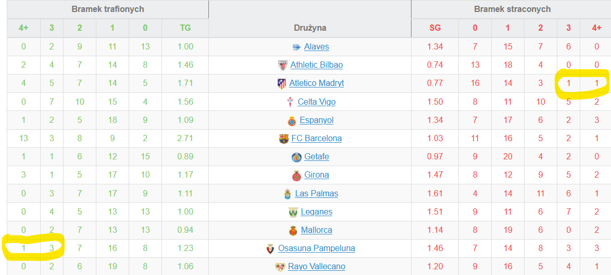The width and height of the screenshot is (611, 275).
Task: Click the Las Palmas crest icon
Action: [288, 194]
